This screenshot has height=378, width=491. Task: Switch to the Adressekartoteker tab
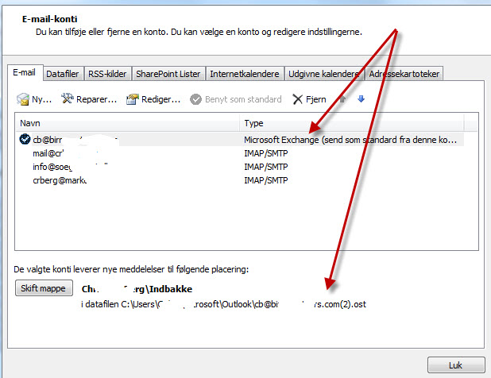404,74
